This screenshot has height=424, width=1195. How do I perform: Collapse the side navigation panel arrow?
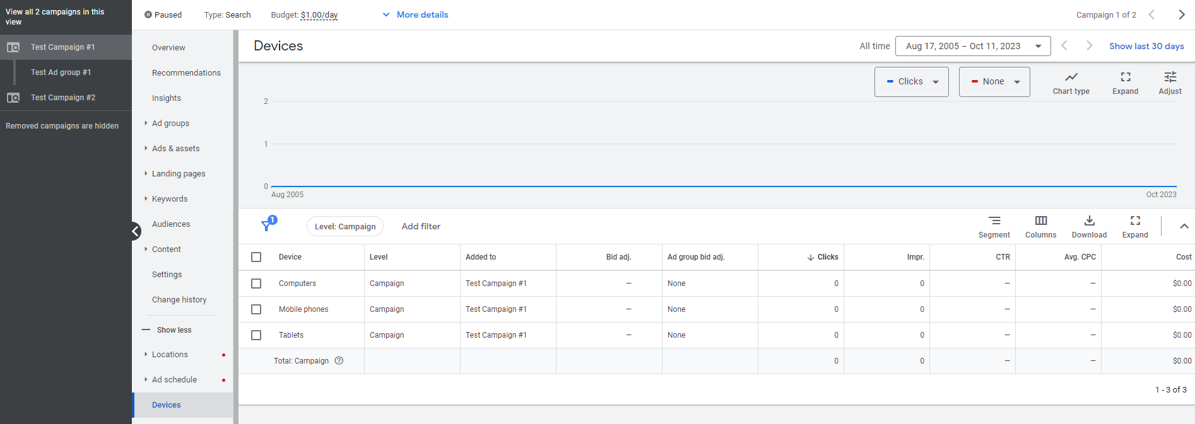click(x=136, y=231)
